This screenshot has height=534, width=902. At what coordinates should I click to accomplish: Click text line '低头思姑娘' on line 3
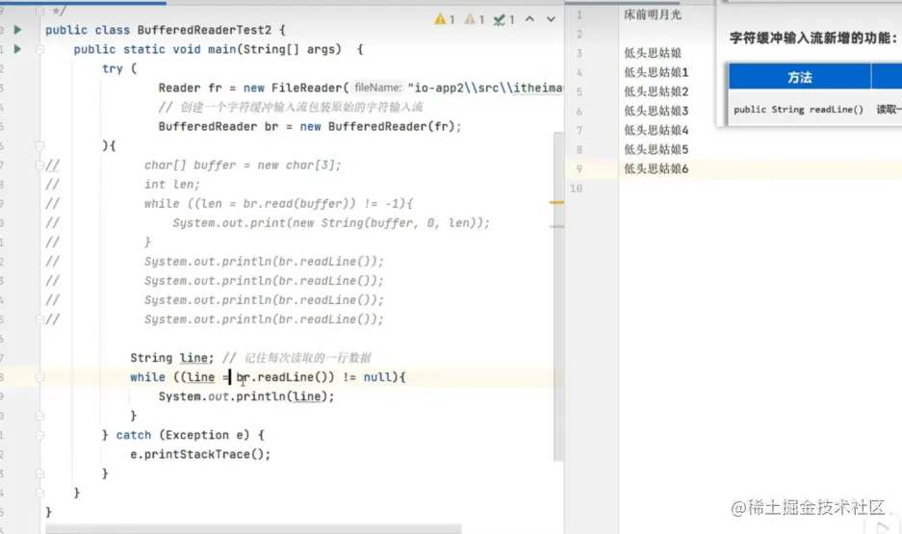click(653, 53)
